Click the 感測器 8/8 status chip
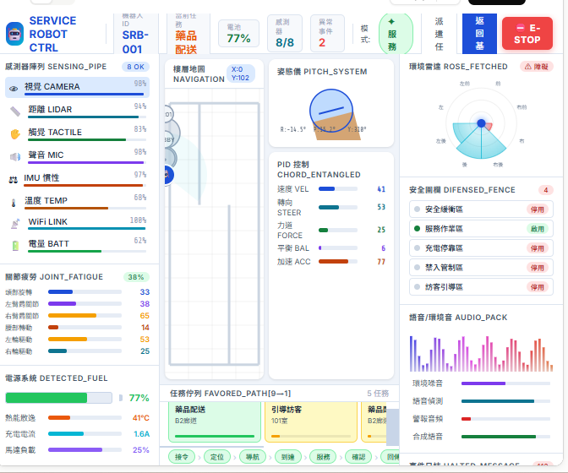 coord(285,34)
